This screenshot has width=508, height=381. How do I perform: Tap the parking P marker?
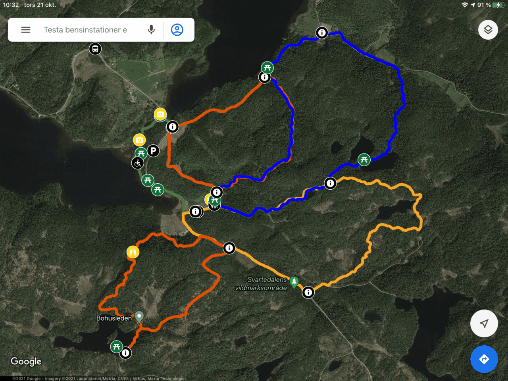[153, 151]
